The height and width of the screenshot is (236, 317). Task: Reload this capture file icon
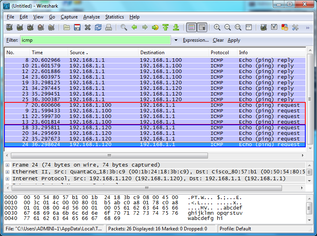(98, 27)
